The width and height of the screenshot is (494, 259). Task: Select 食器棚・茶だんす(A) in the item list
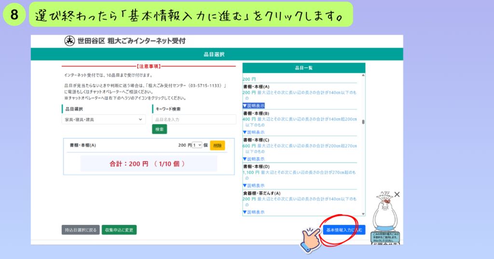pos(261,194)
